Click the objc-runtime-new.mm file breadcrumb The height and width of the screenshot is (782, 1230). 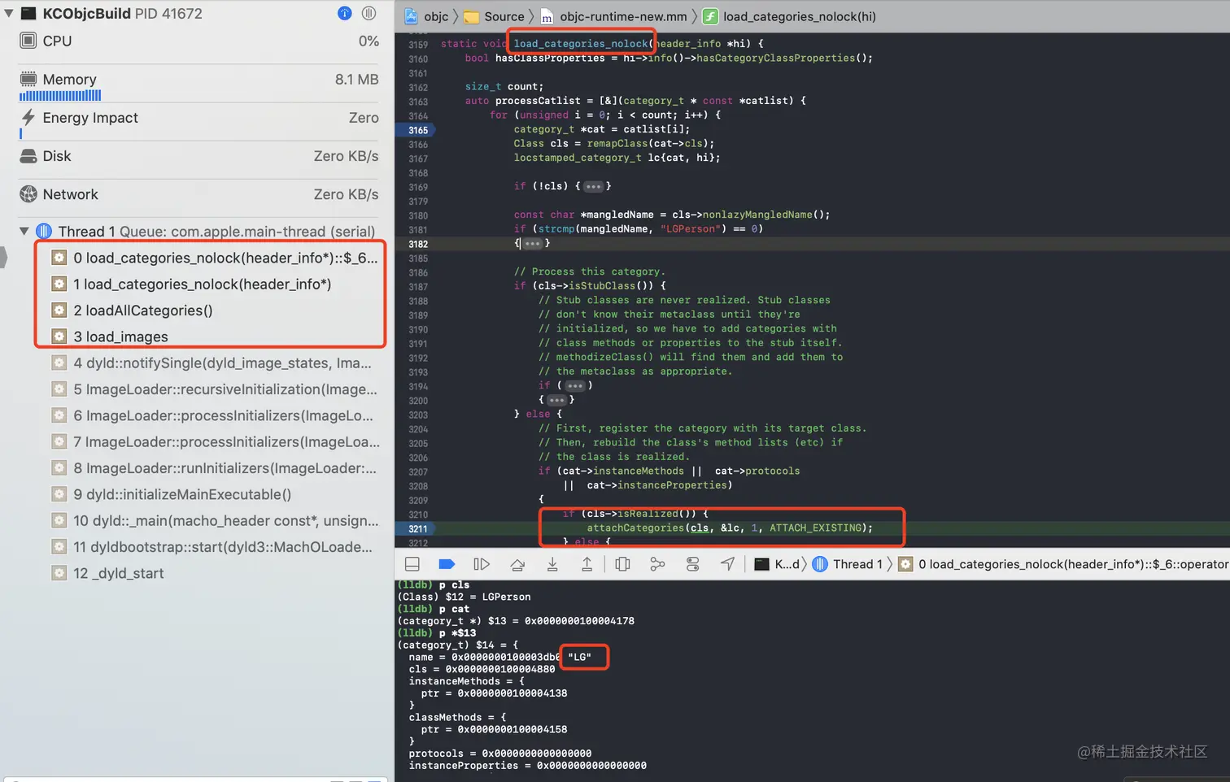pos(614,16)
